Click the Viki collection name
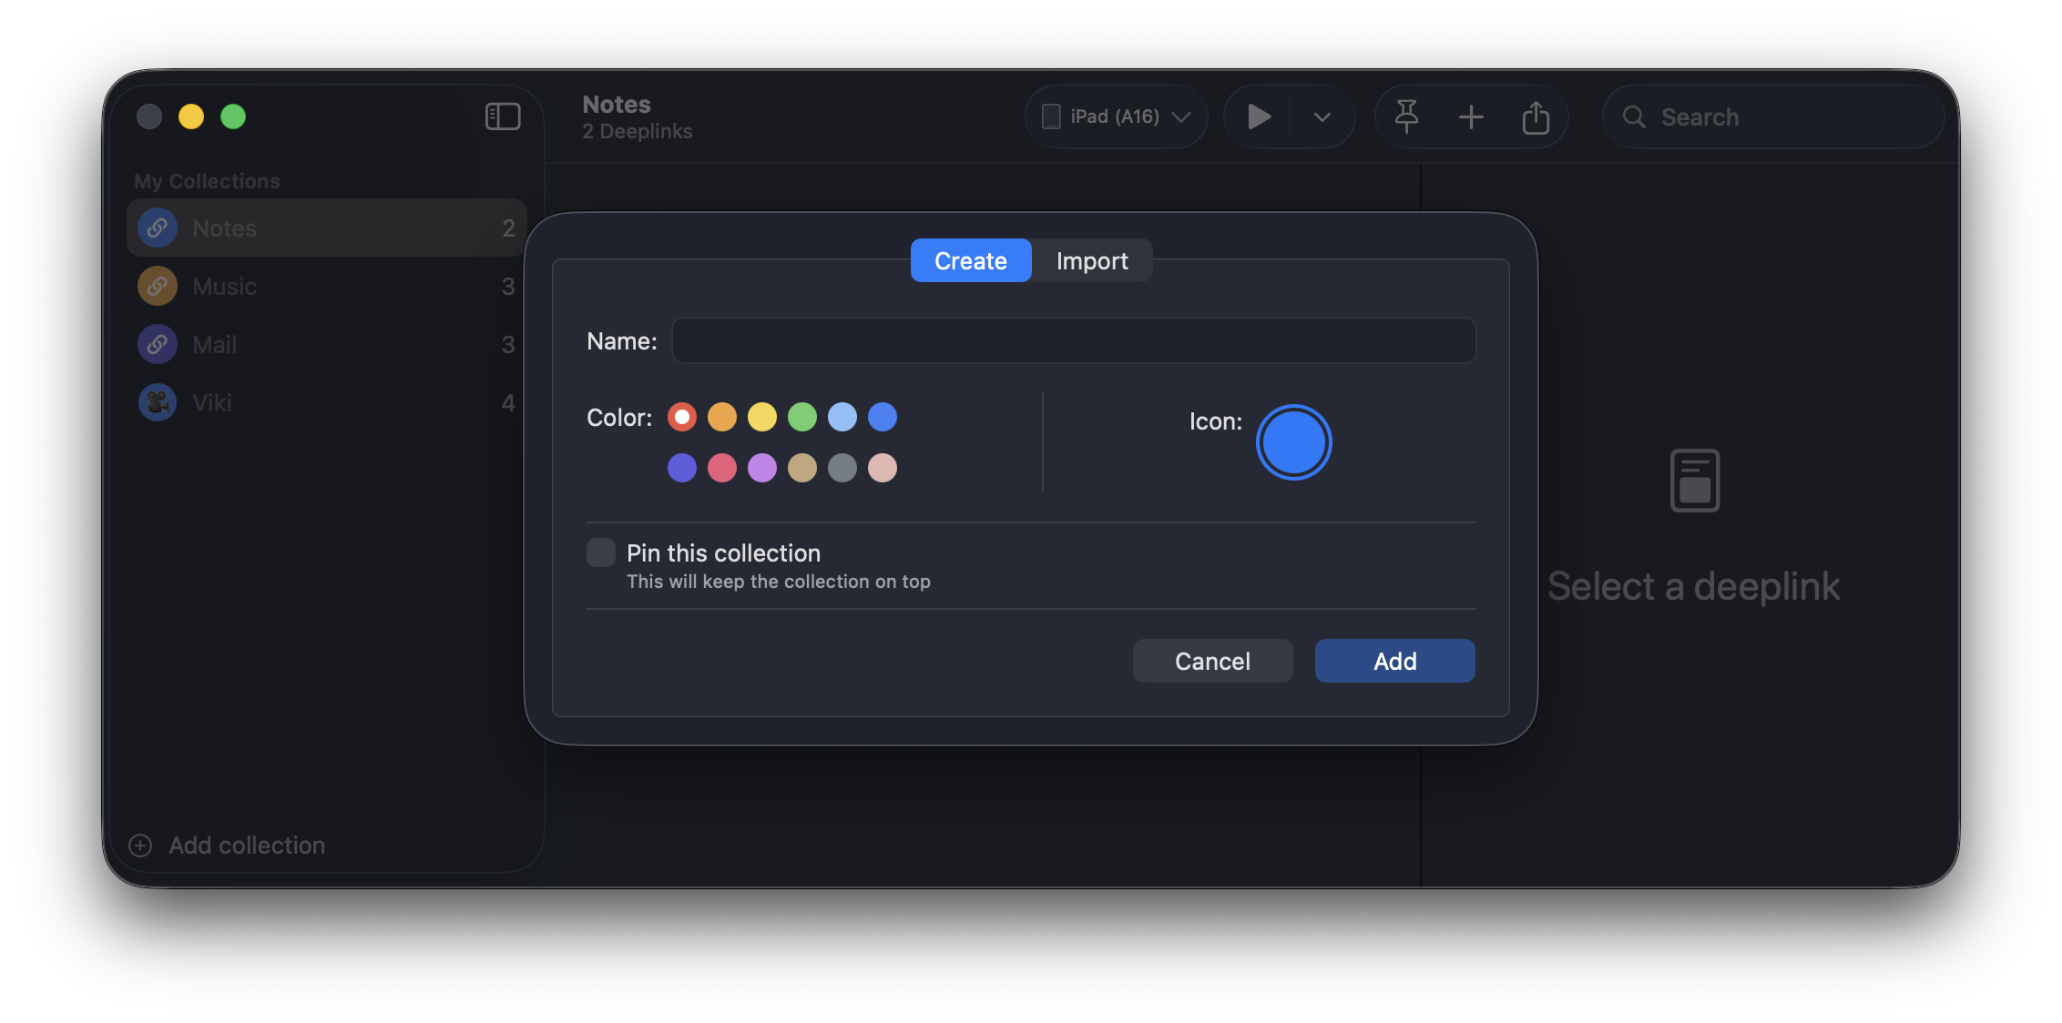This screenshot has height=1023, width=2062. tap(212, 403)
